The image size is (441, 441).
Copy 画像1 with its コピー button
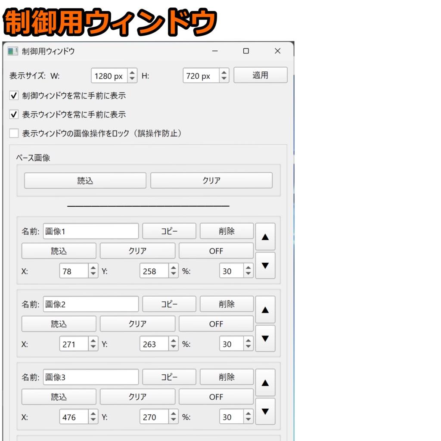pos(169,231)
